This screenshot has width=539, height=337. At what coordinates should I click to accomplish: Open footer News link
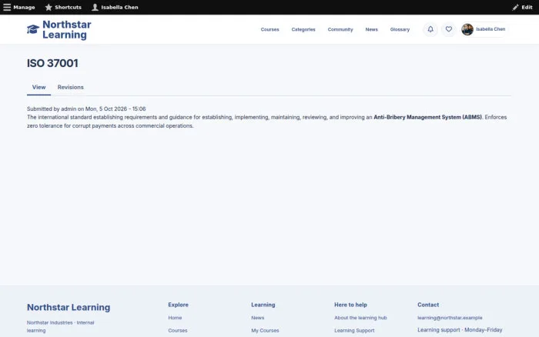click(257, 318)
